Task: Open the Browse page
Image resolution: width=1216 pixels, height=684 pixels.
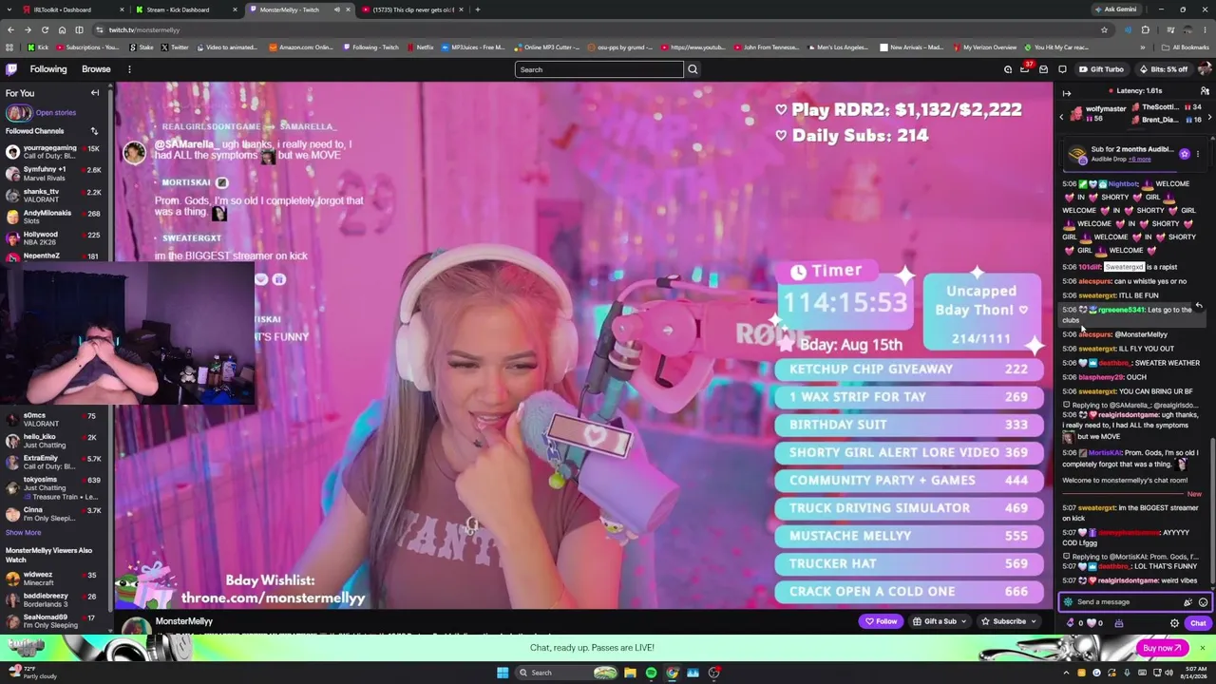Action: coord(96,69)
